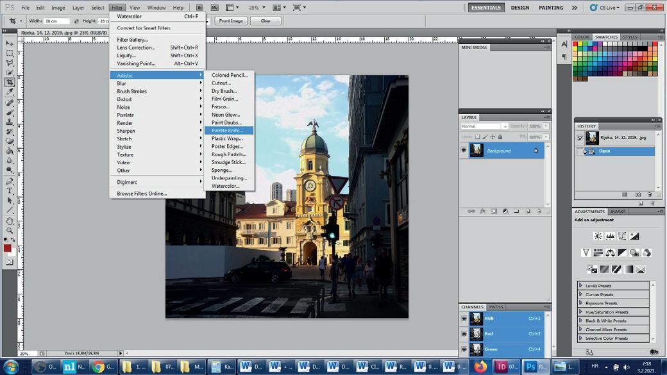Viewport: 667px width, 375px height.
Task: Launch Adobe Bridge from the top bar
Action: pos(199,8)
